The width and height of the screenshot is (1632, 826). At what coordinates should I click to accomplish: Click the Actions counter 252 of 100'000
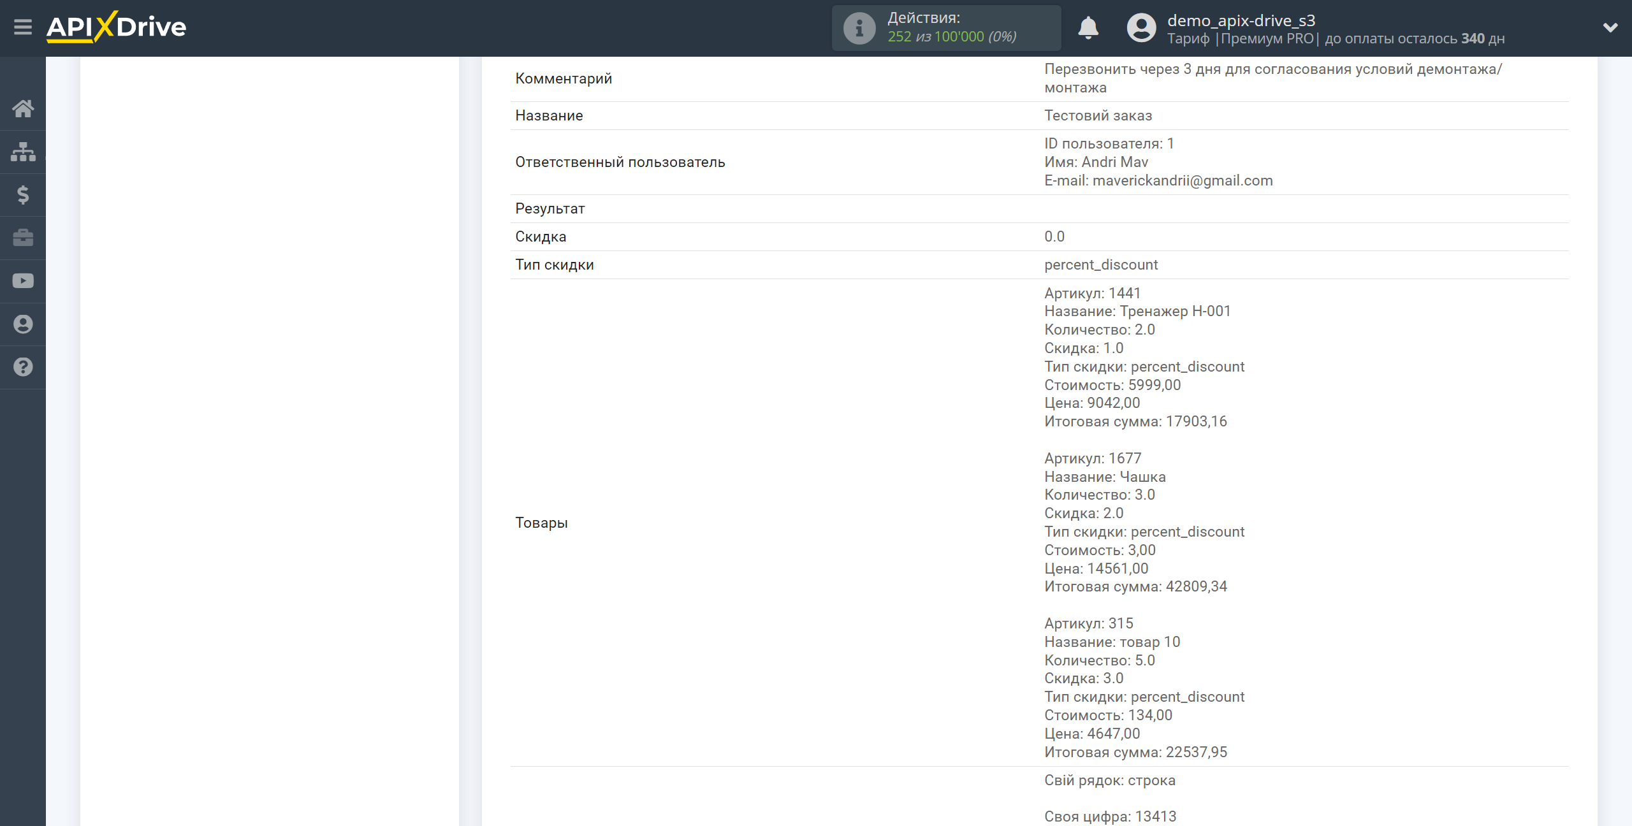pos(952,37)
